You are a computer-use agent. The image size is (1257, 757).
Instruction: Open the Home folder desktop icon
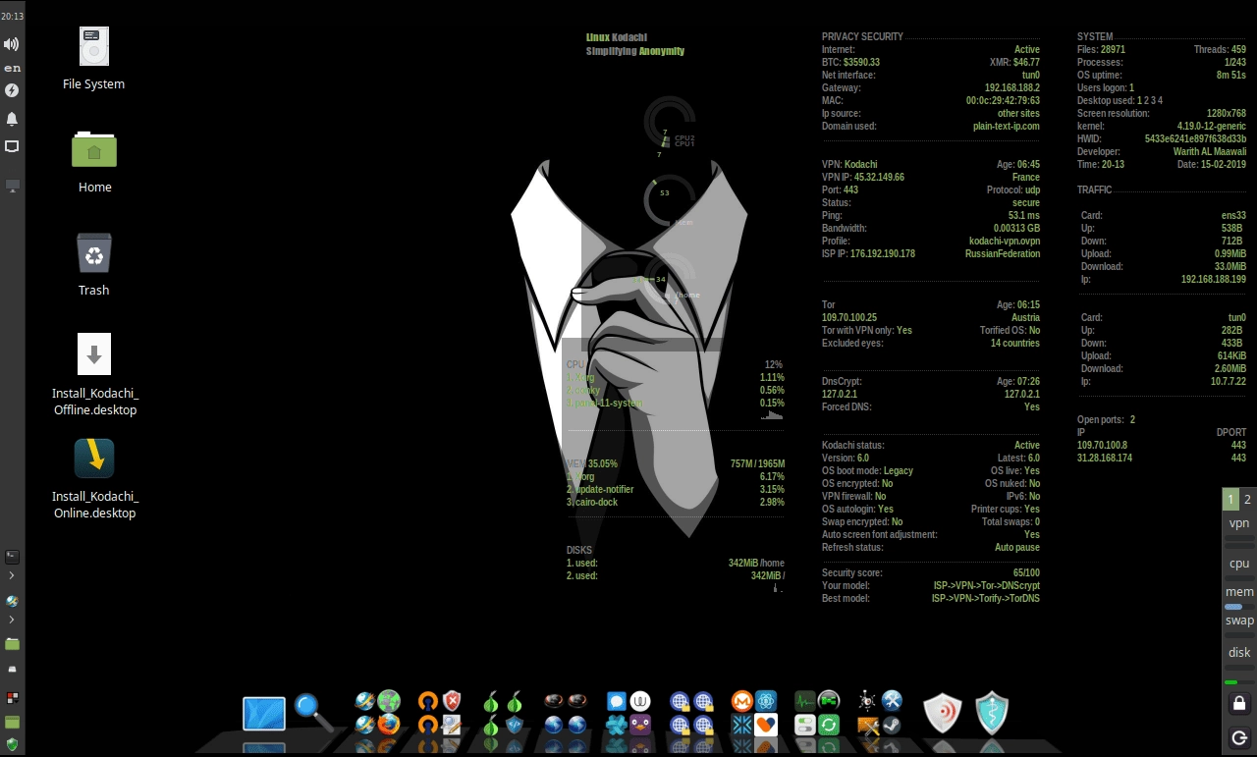[x=94, y=149]
